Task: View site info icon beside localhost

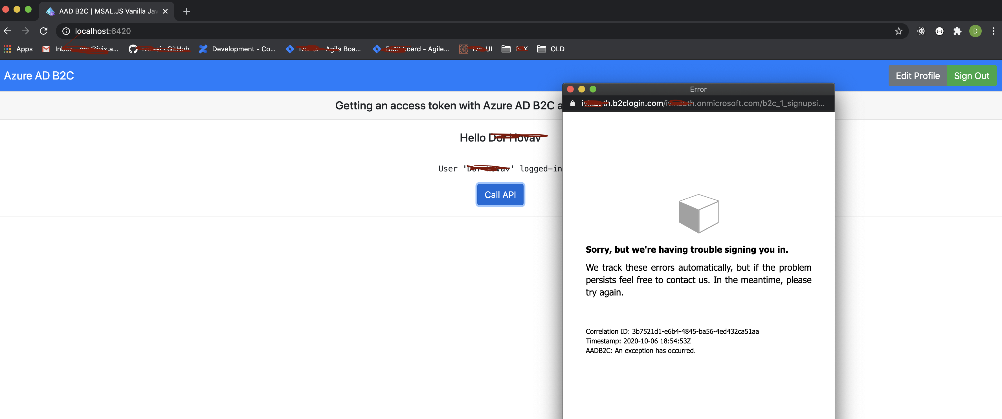Action: pos(66,31)
